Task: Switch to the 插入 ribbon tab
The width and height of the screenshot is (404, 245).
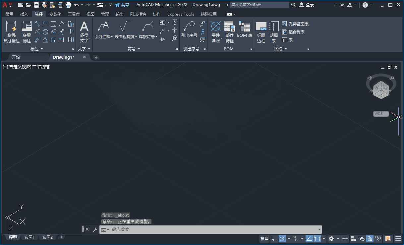Action: (24, 14)
